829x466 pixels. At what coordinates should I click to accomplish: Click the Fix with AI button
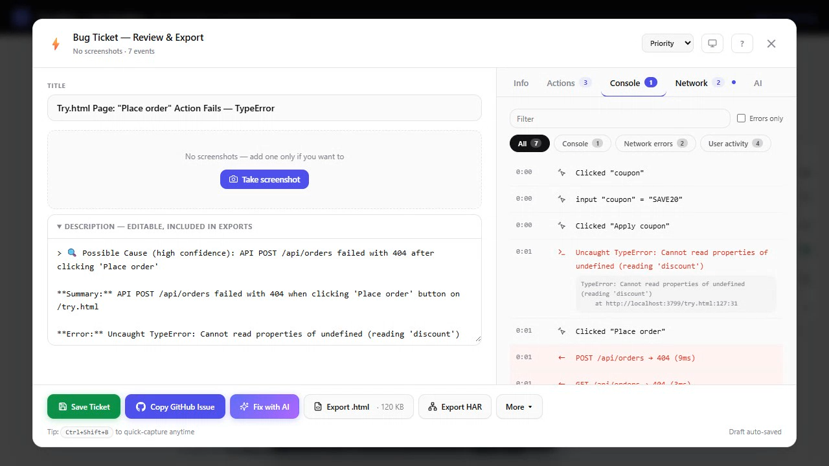click(264, 406)
